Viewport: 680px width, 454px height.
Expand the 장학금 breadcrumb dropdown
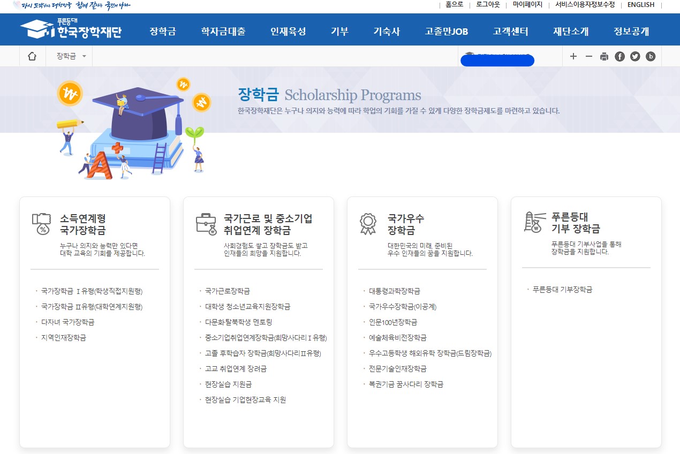pyautogui.click(x=69, y=56)
